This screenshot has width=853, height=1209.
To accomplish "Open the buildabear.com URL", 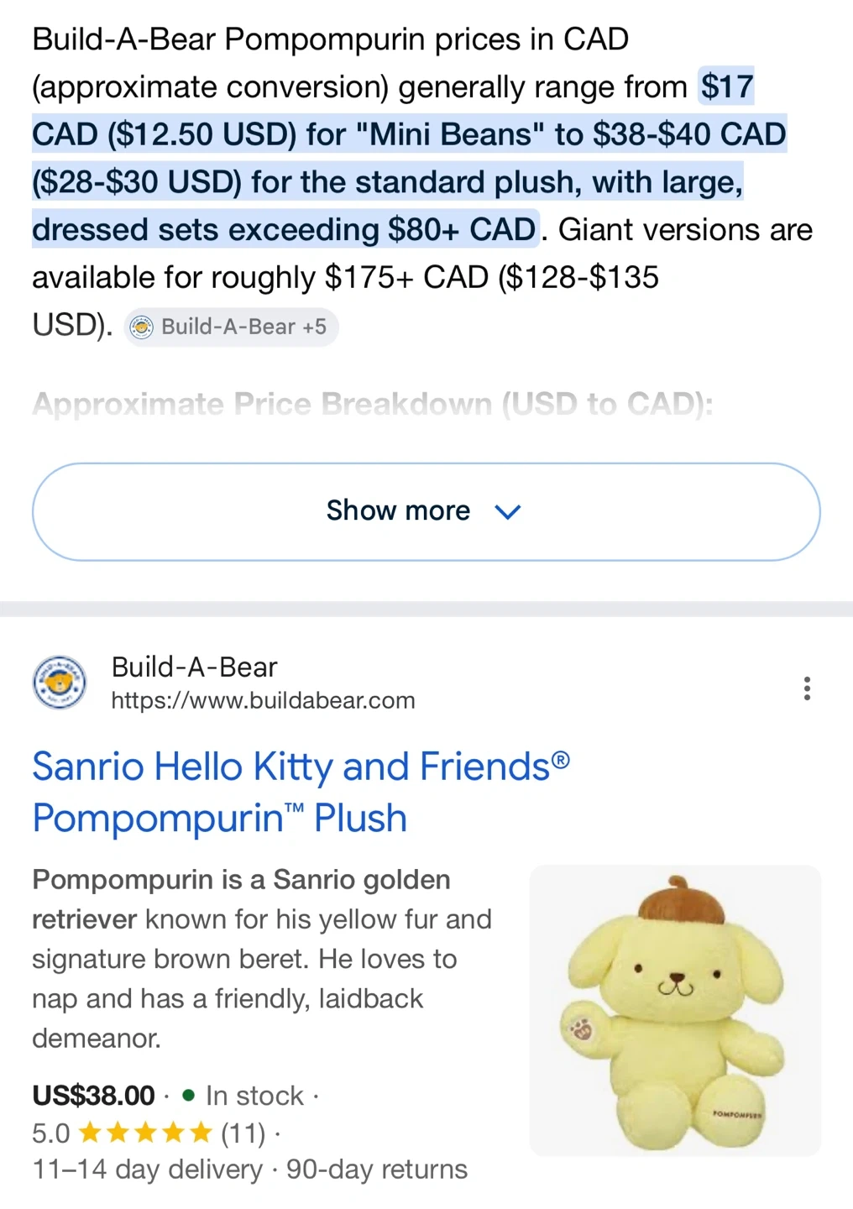I will [263, 700].
